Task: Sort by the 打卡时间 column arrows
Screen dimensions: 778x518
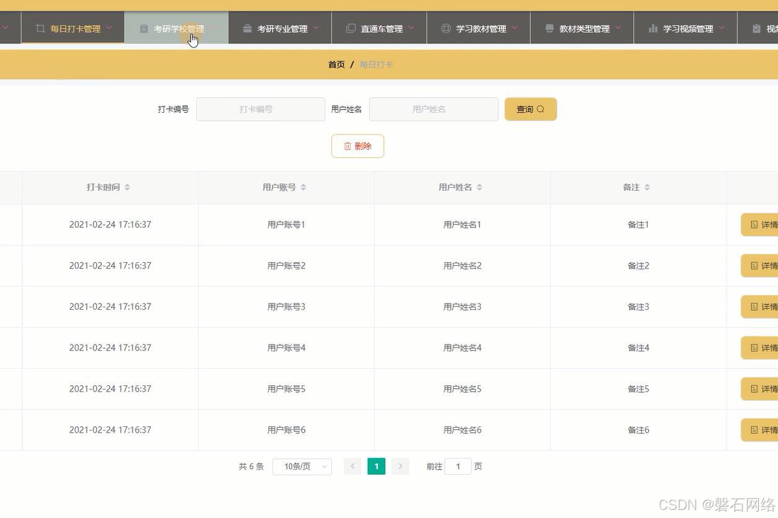Action: click(x=127, y=187)
